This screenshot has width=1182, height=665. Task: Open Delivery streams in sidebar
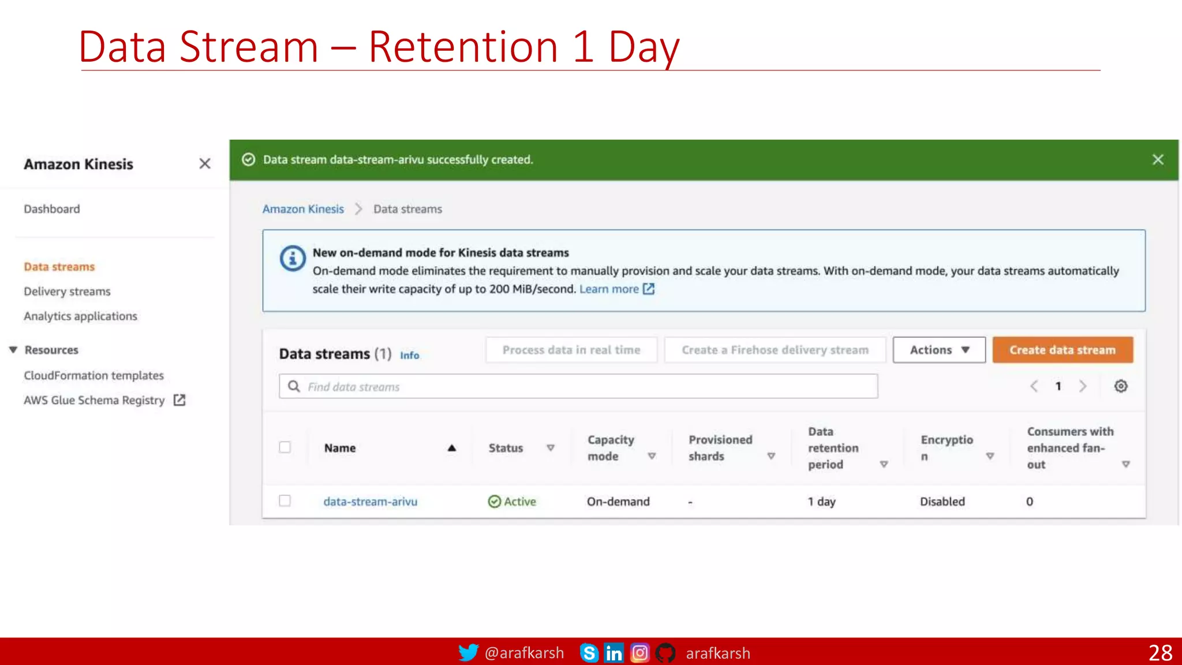(x=67, y=292)
